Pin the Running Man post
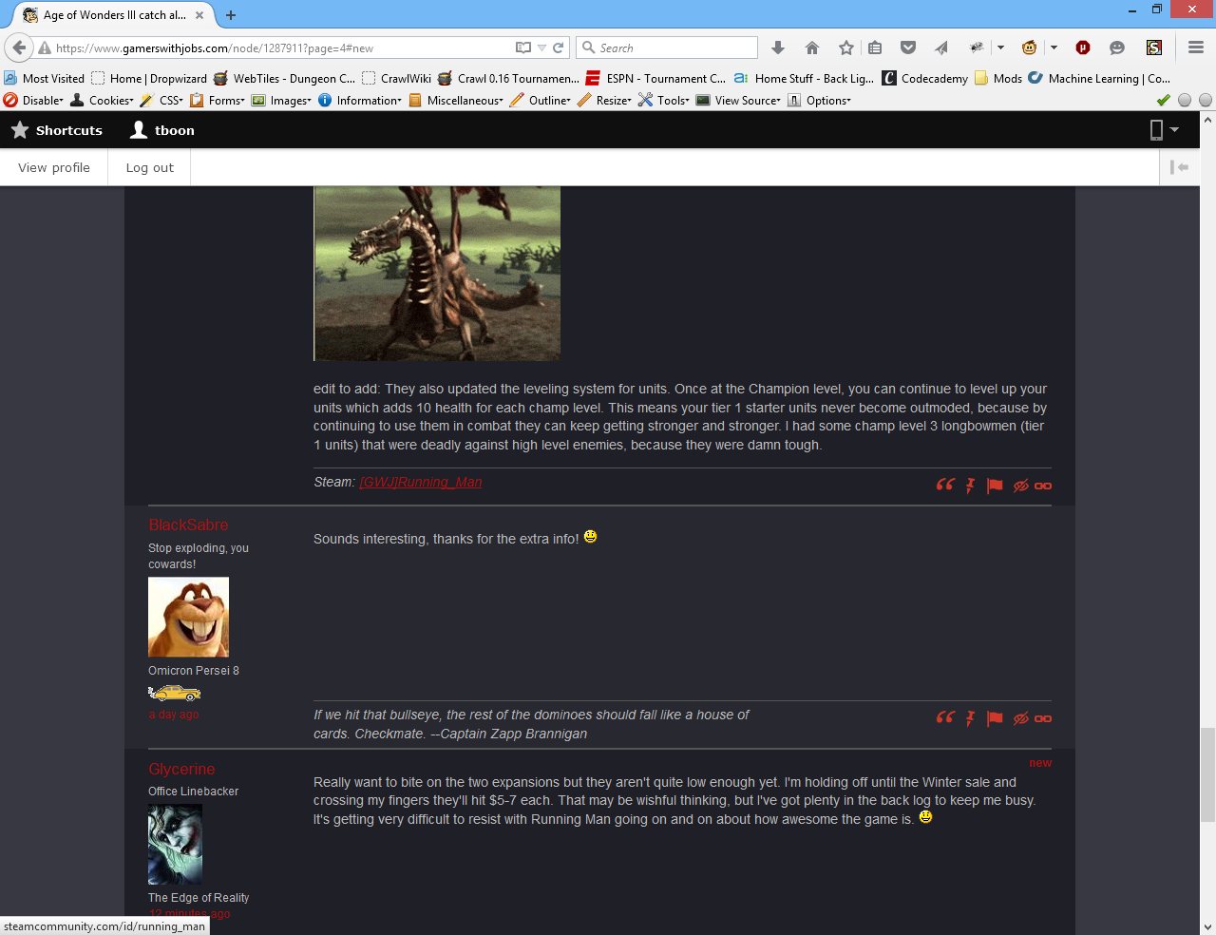 [970, 486]
